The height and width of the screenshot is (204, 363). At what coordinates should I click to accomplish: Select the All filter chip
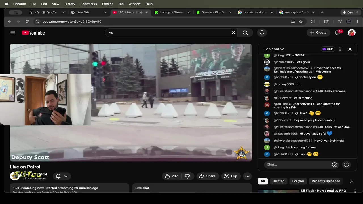point(263,181)
